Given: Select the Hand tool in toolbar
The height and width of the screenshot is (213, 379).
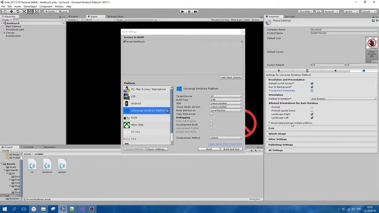Looking at the screenshot, I should pyautogui.click(x=5, y=11).
